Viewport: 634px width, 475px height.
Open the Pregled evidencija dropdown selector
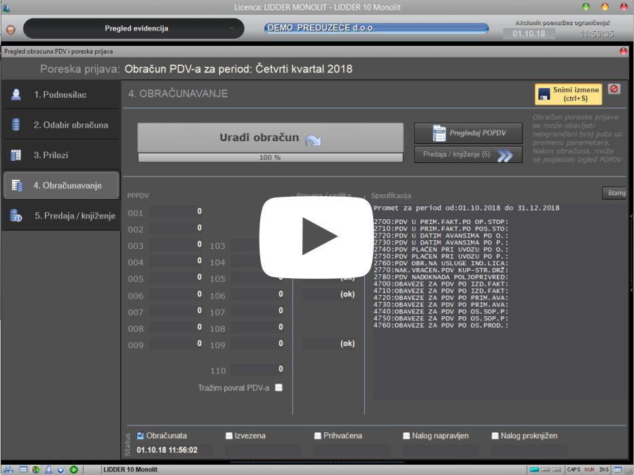[134, 28]
